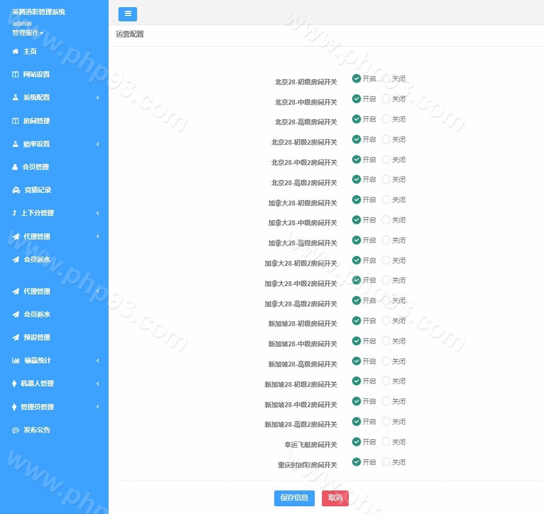Click the hamburger menu toggle icon
Image resolution: width=544 pixels, height=514 pixels.
point(128,14)
